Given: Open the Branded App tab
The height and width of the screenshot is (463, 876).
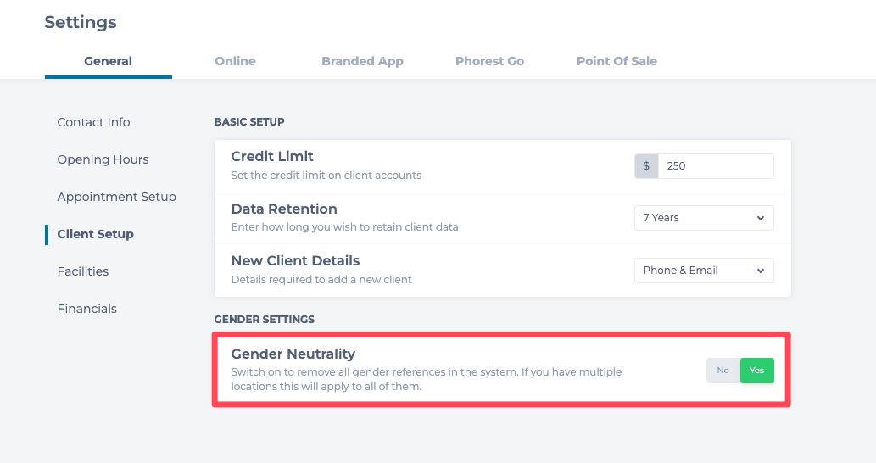Looking at the screenshot, I should [x=362, y=61].
